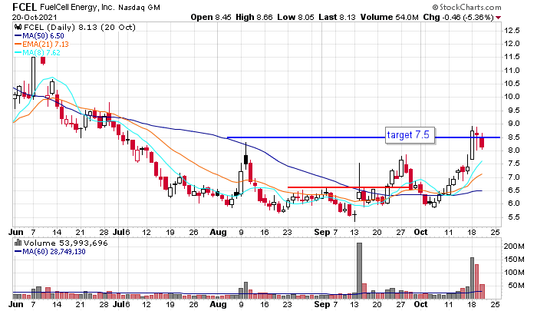Click the Aug label on price chart axis
The height and width of the screenshot is (311, 537).
click(x=218, y=232)
